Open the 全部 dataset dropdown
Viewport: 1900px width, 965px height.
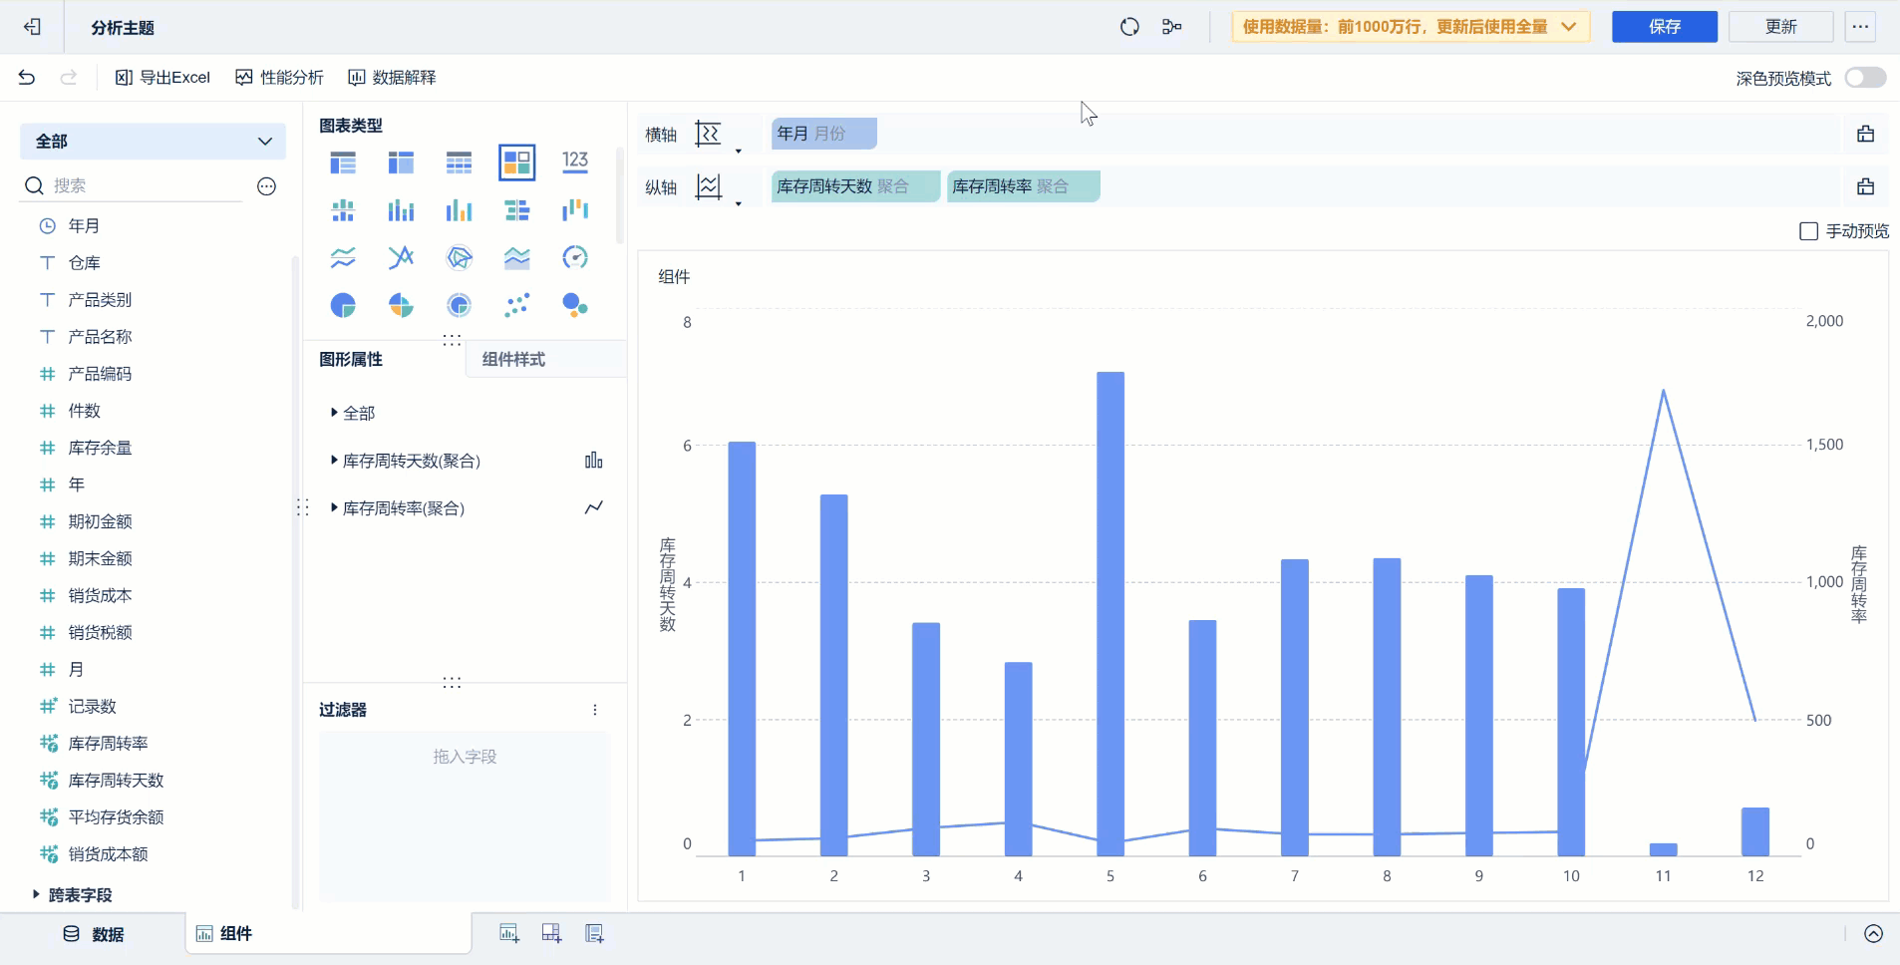click(x=153, y=142)
